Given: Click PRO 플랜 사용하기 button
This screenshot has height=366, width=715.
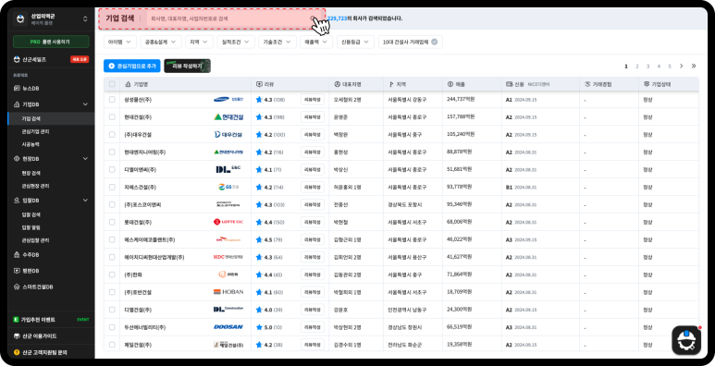Looking at the screenshot, I should pyautogui.click(x=51, y=42).
